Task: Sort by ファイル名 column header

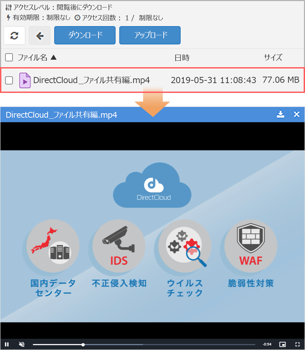Action: (37, 58)
